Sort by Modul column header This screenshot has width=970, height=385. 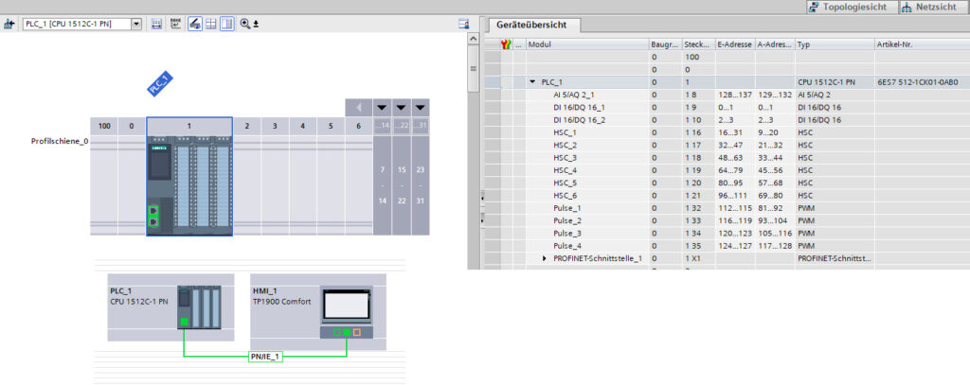pyautogui.click(x=587, y=44)
